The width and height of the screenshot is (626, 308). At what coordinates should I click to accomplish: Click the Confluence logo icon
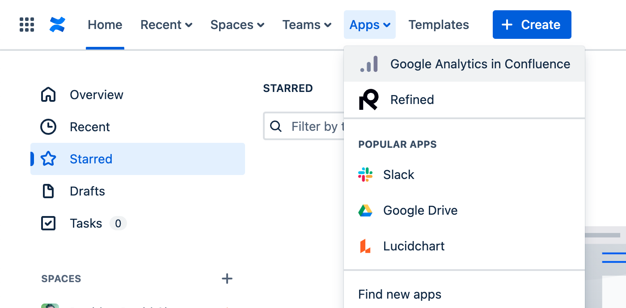pos(57,25)
